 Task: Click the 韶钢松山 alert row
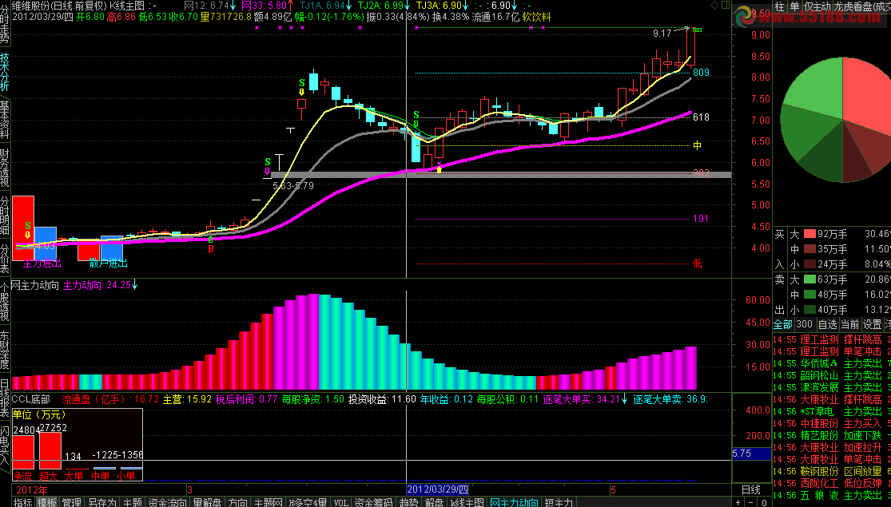coord(832,375)
